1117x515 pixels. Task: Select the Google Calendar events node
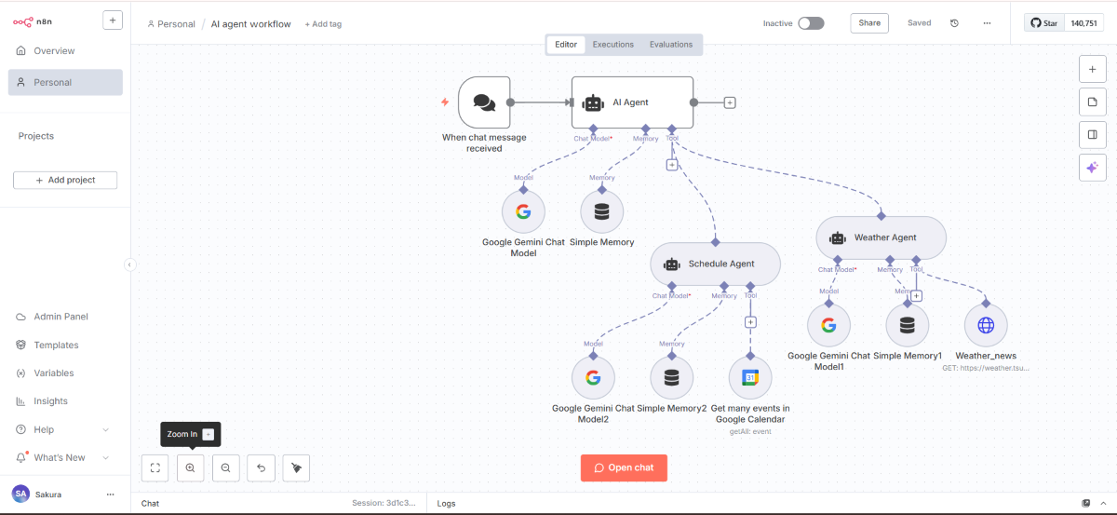click(749, 378)
